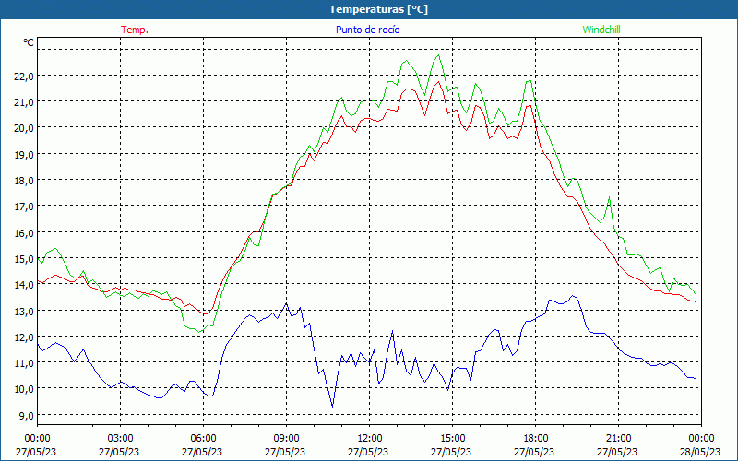
Task: Click the '12,0' y-axis value
Action: tap(23, 337)
